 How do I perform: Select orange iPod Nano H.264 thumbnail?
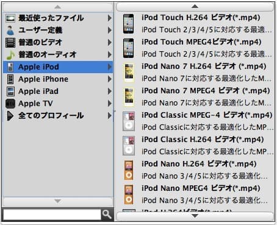pyautogui.click(x=129, y=170)
